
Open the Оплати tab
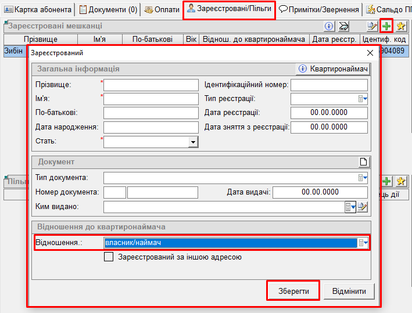162,10
